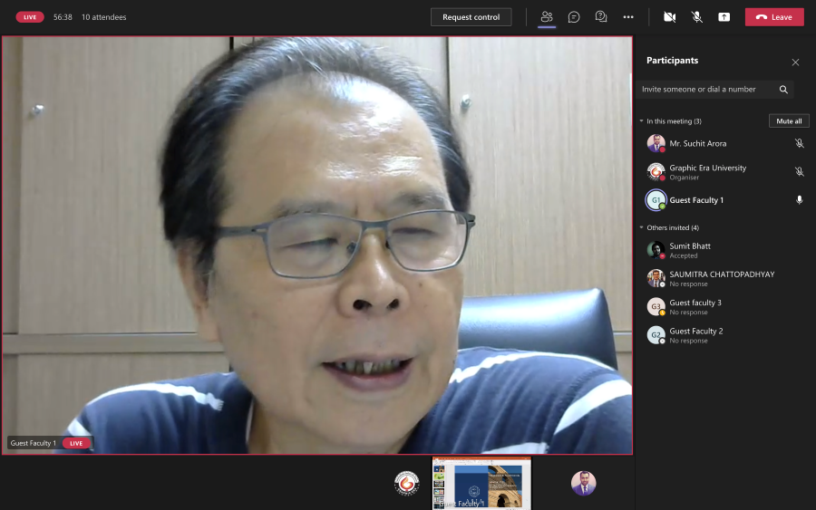Screen dimensions: 816x510
Task: Click Graphic Era University's muted mic icon
Action: click(x=799, y=171)
